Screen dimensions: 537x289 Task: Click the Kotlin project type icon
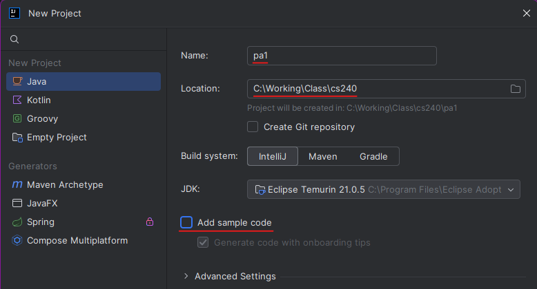click(x=17, y=100)
